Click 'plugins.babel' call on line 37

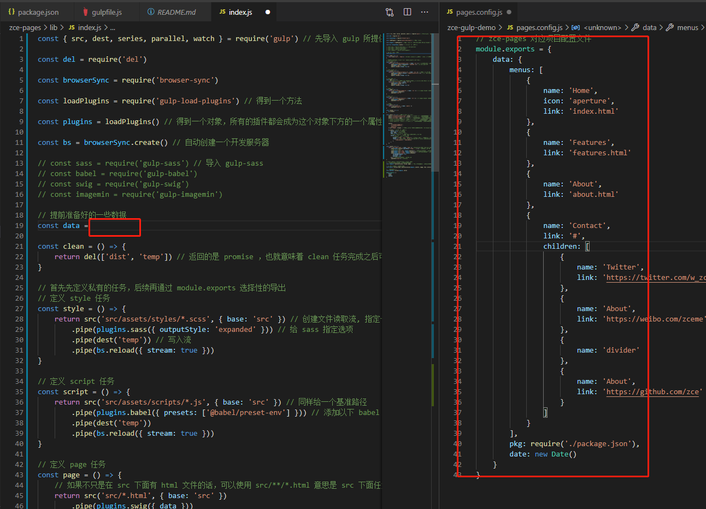[x=122, y=413]
